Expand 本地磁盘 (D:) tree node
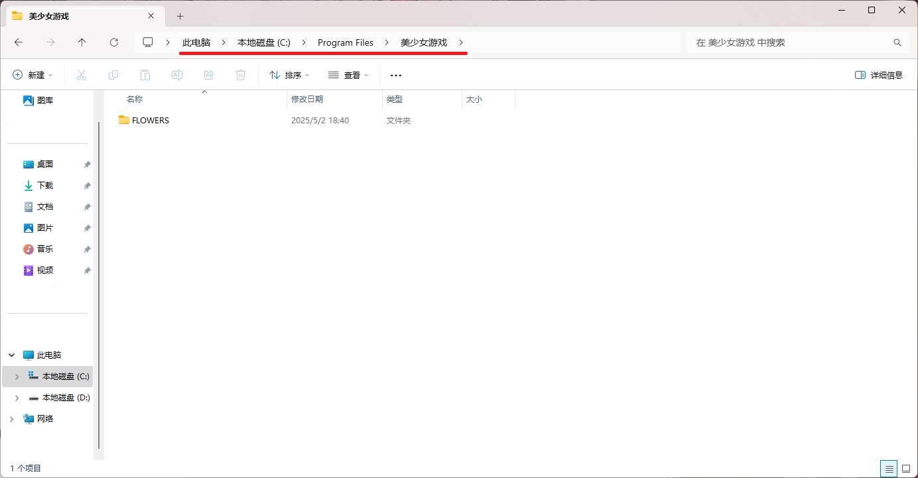918x478 pixels. pos(17,398)
